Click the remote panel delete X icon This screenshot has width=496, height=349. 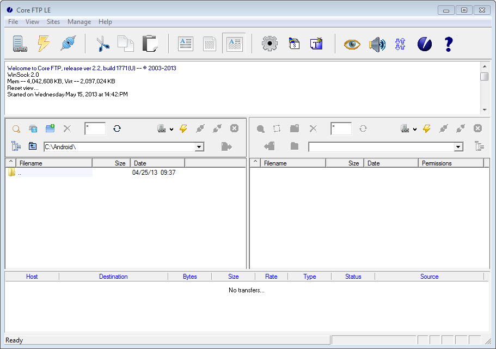(313, 128)
